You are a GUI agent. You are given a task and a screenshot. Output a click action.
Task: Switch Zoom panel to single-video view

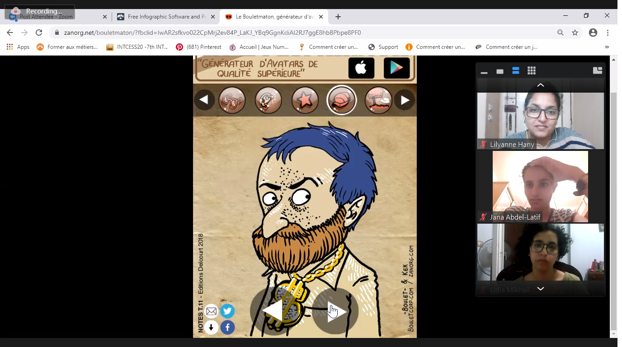pyautogui.click(x=500, y=71)
